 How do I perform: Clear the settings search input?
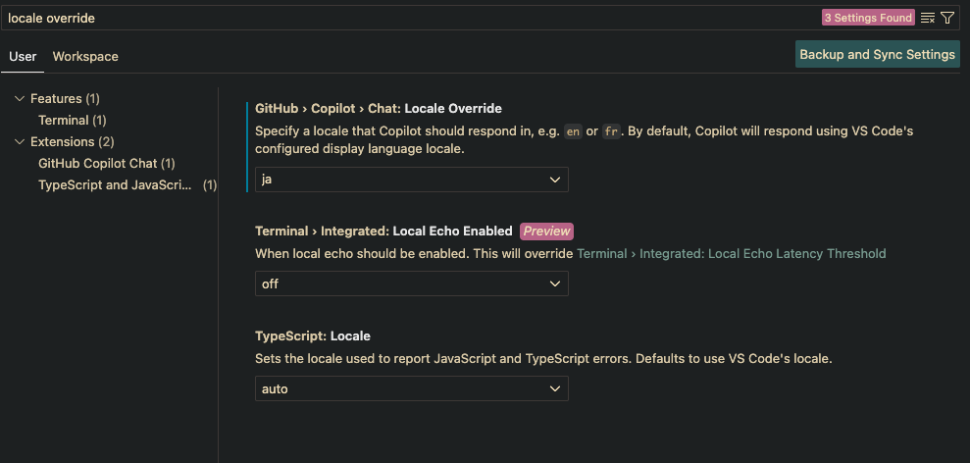pos(927,18)
